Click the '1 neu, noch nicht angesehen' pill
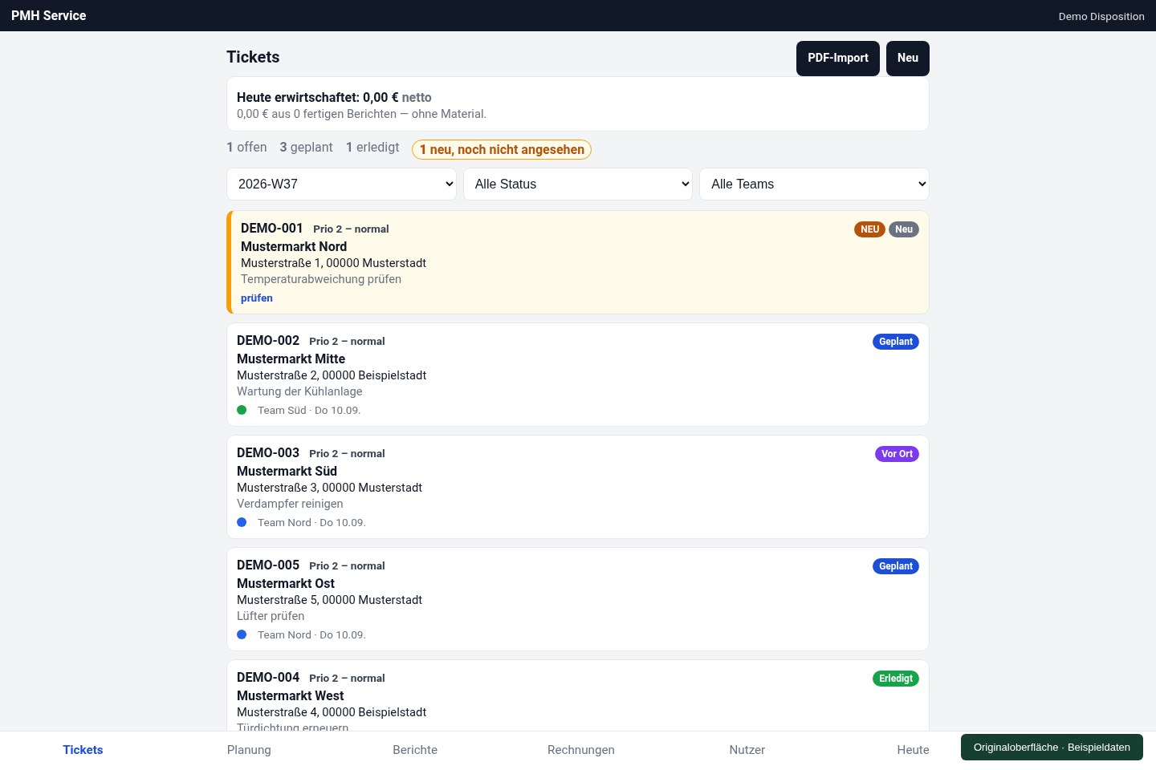1156x770 pixels. pyautogui.click(x=502, y=149)
